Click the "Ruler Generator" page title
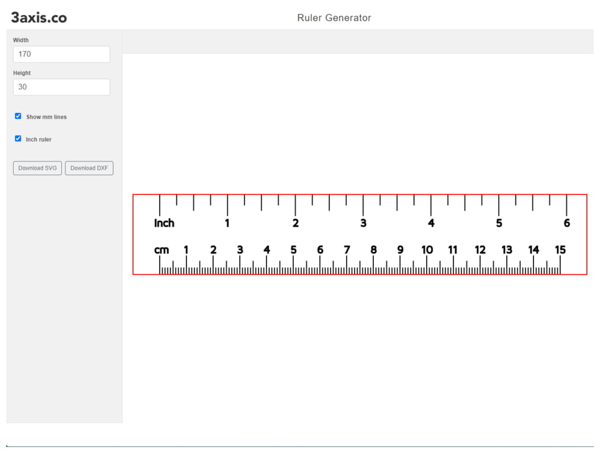Screen dimensions: 600x453 click(334, 18)
